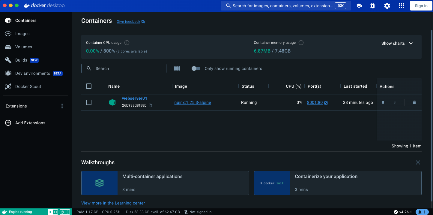Click RAM 1.17 GB status text
Screen dimensions: 433x215
tap(87, 212)
